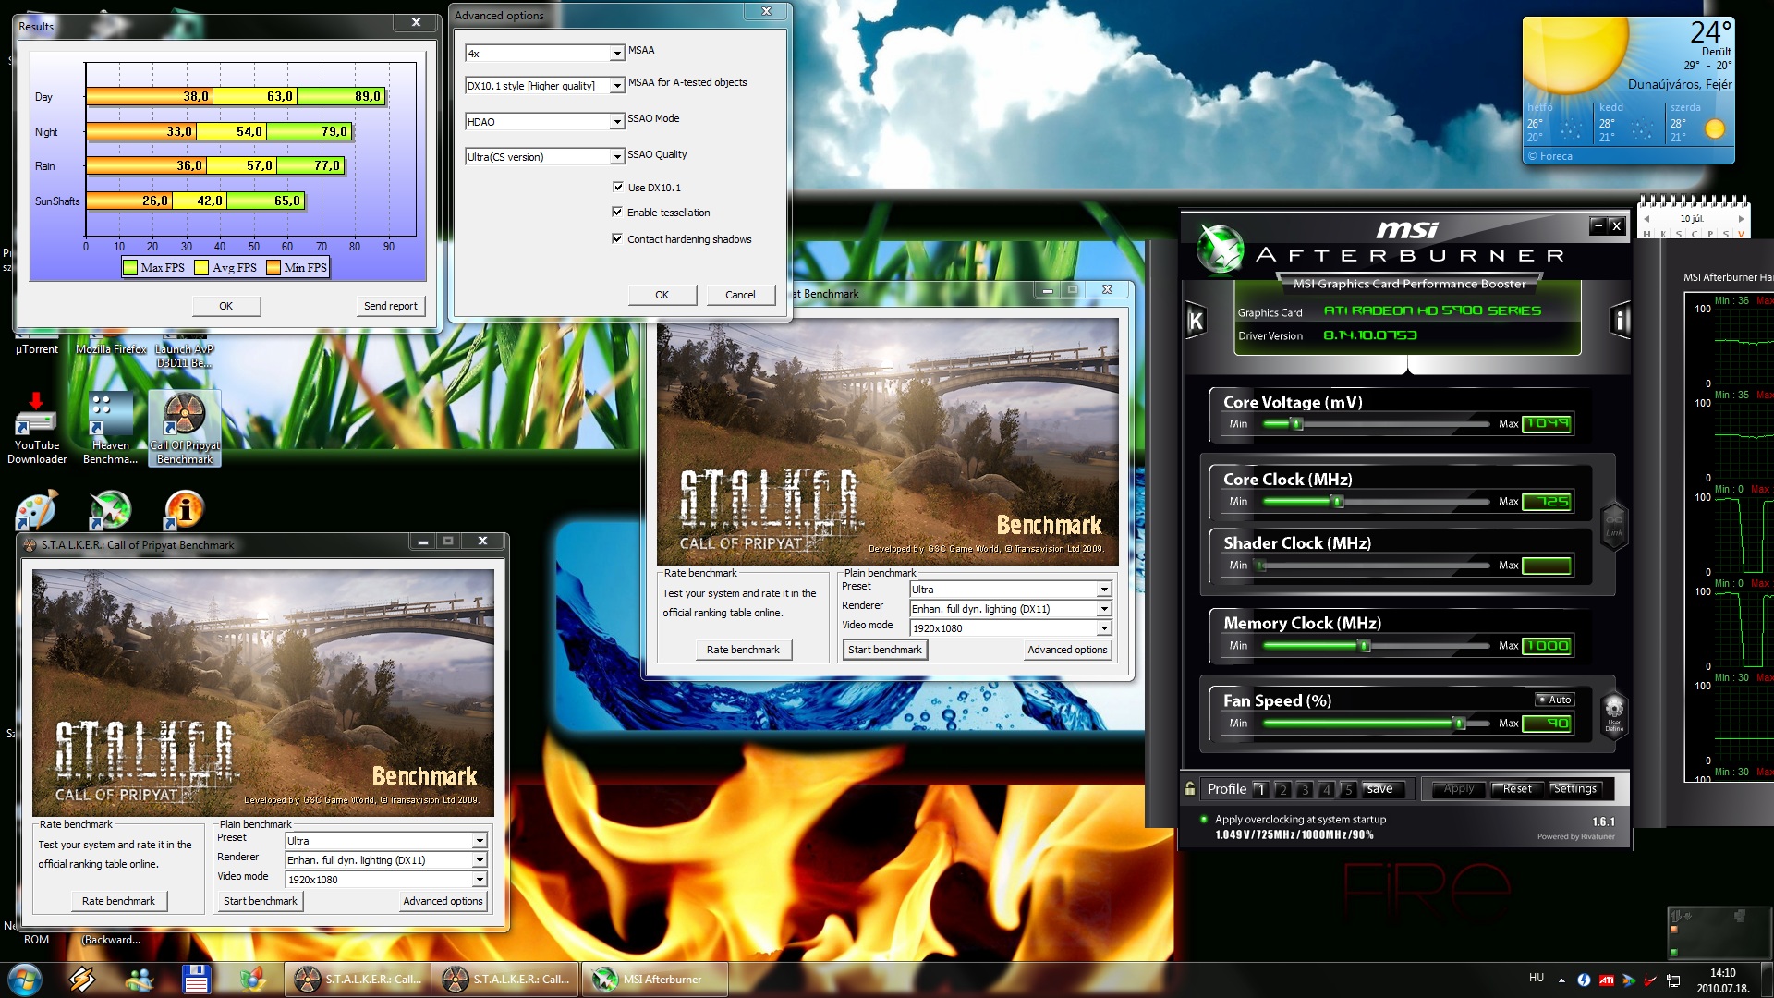Click the Afterburner Reset button
1774x998 pixels.
pyautogui.click(x=1517, y=789)
